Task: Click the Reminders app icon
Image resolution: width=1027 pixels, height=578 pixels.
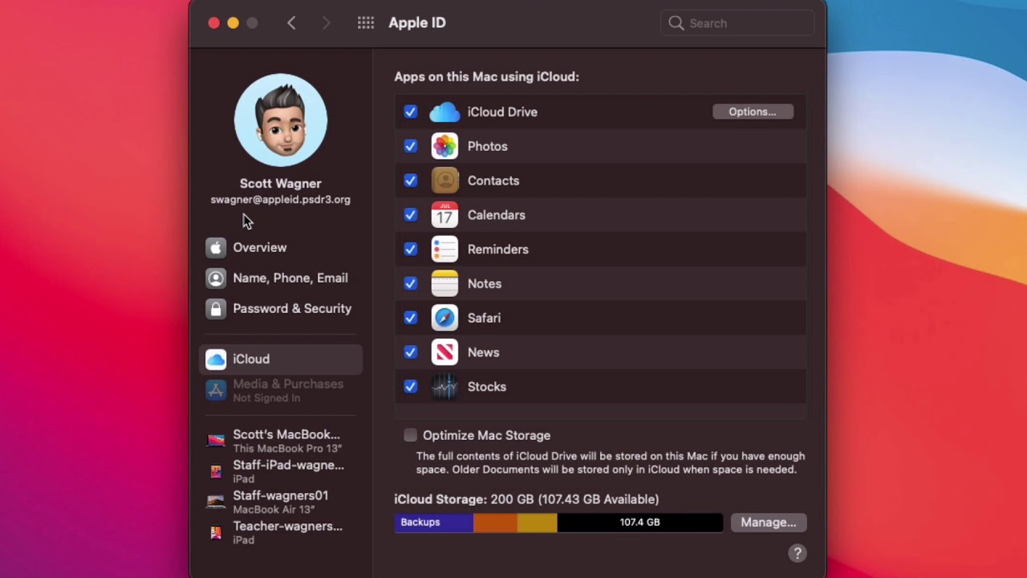Action: click(444, 250)
